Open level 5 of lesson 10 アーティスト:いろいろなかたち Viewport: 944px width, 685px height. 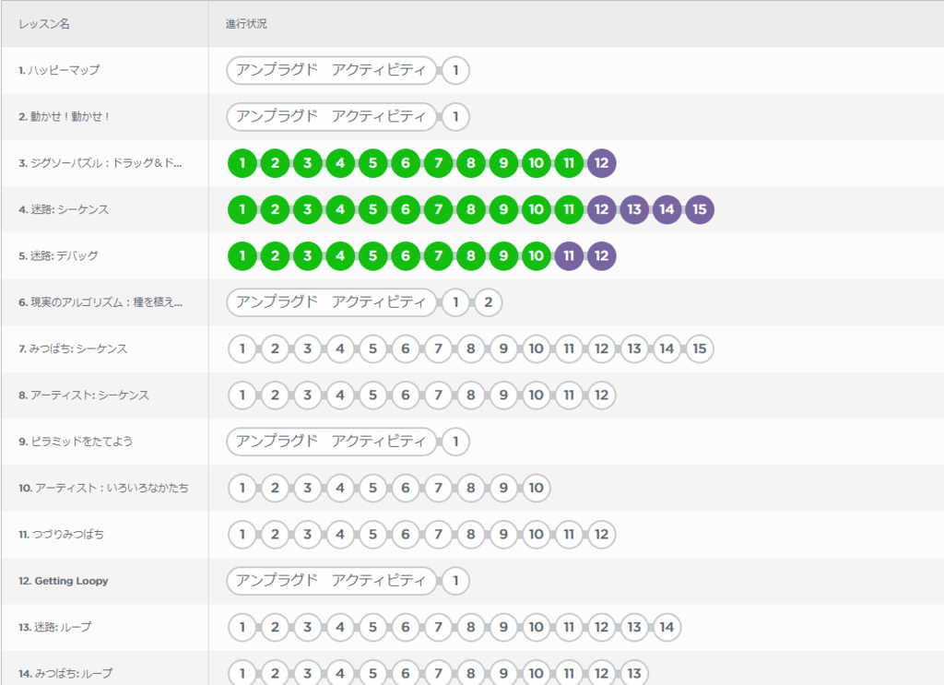[372, 488]
